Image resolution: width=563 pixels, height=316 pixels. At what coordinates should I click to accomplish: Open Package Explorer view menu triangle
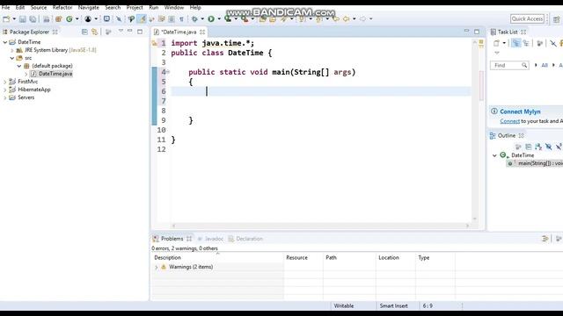pyautogui.click(x=121, y=32)
